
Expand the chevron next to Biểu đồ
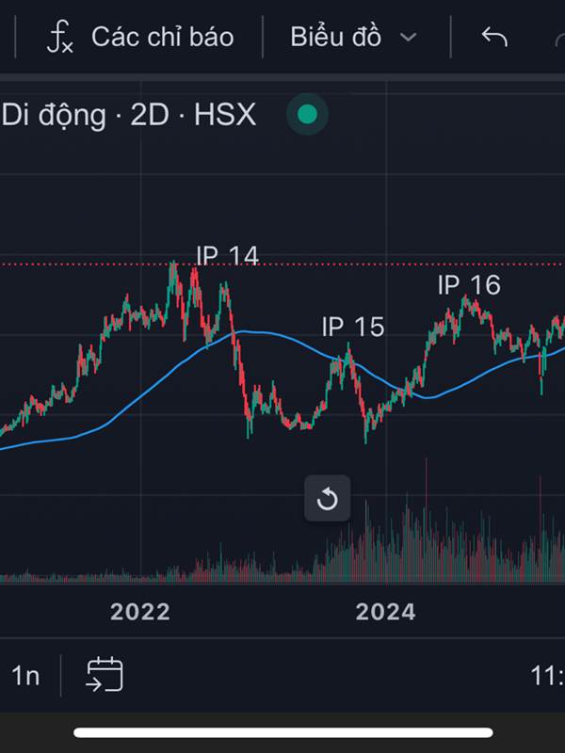tap(408, 38)
